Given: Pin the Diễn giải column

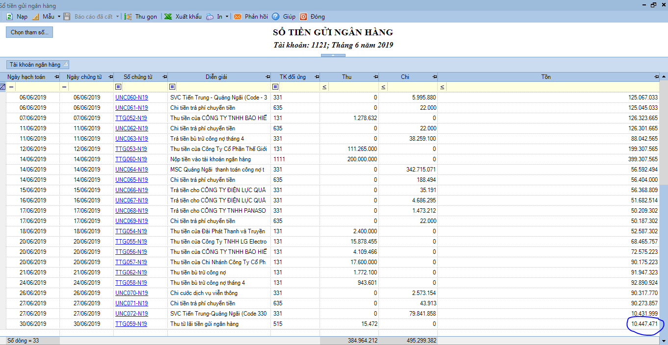Looking at the screenshot, I should [x=267, y=77].
